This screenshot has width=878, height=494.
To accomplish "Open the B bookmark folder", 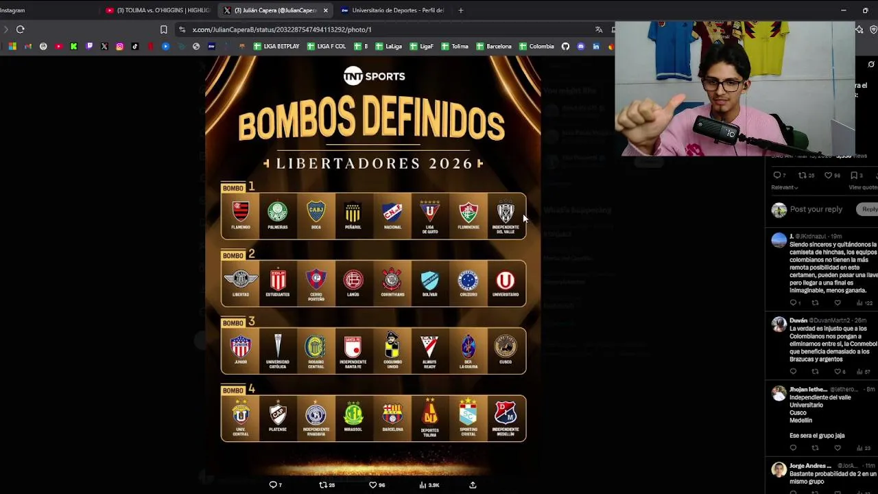I will (361, 47).
